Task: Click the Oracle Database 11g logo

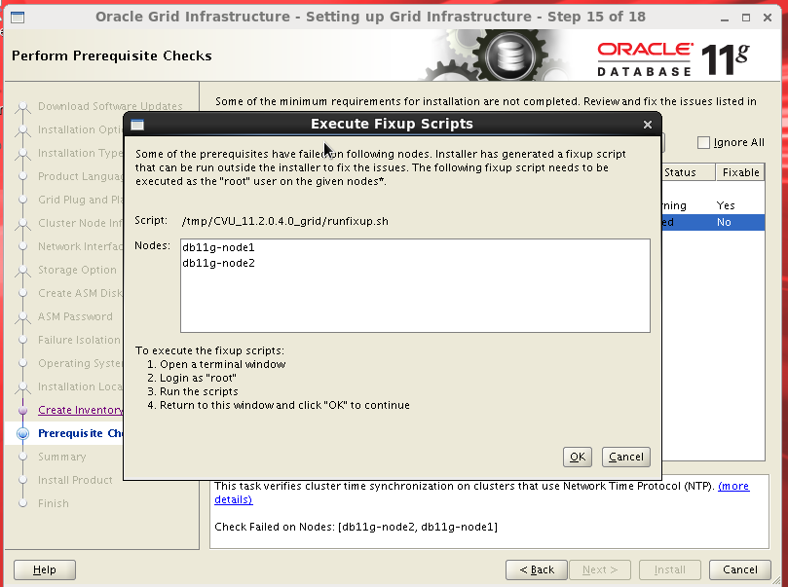Action: (673, 59)
